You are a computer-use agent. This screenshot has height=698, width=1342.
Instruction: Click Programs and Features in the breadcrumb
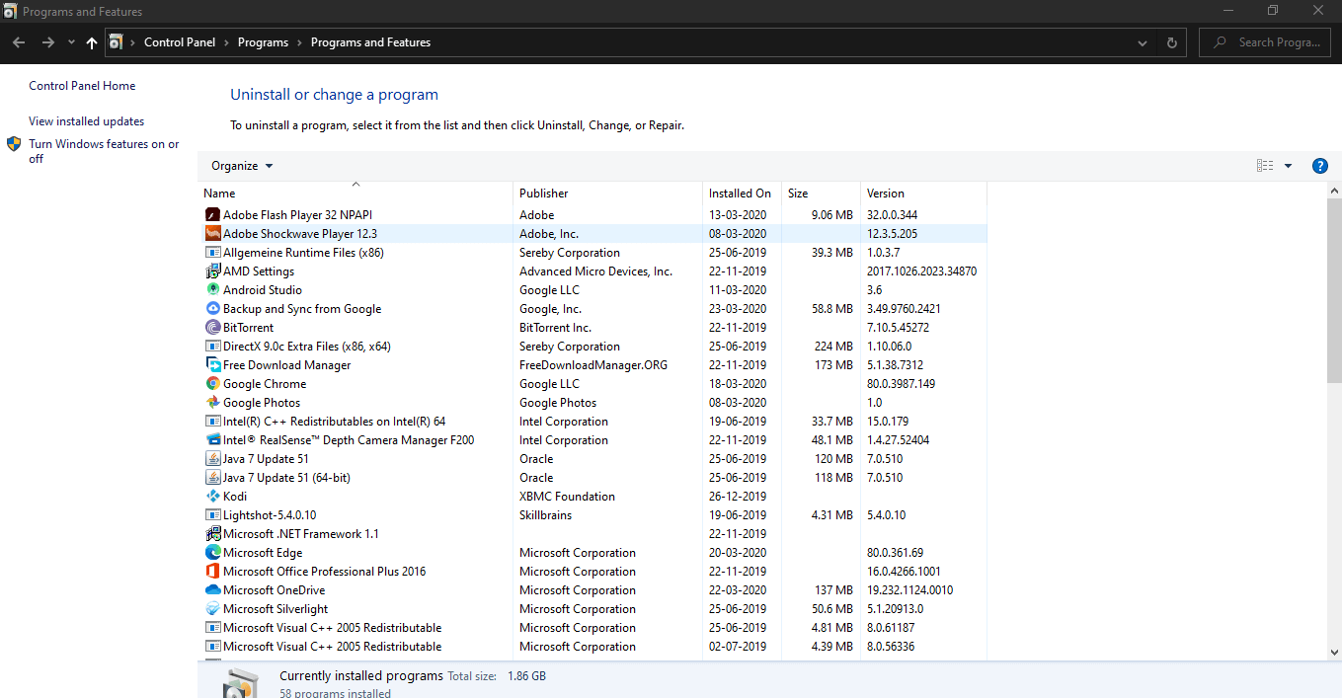pyautogui.click(x=370, y=42)
